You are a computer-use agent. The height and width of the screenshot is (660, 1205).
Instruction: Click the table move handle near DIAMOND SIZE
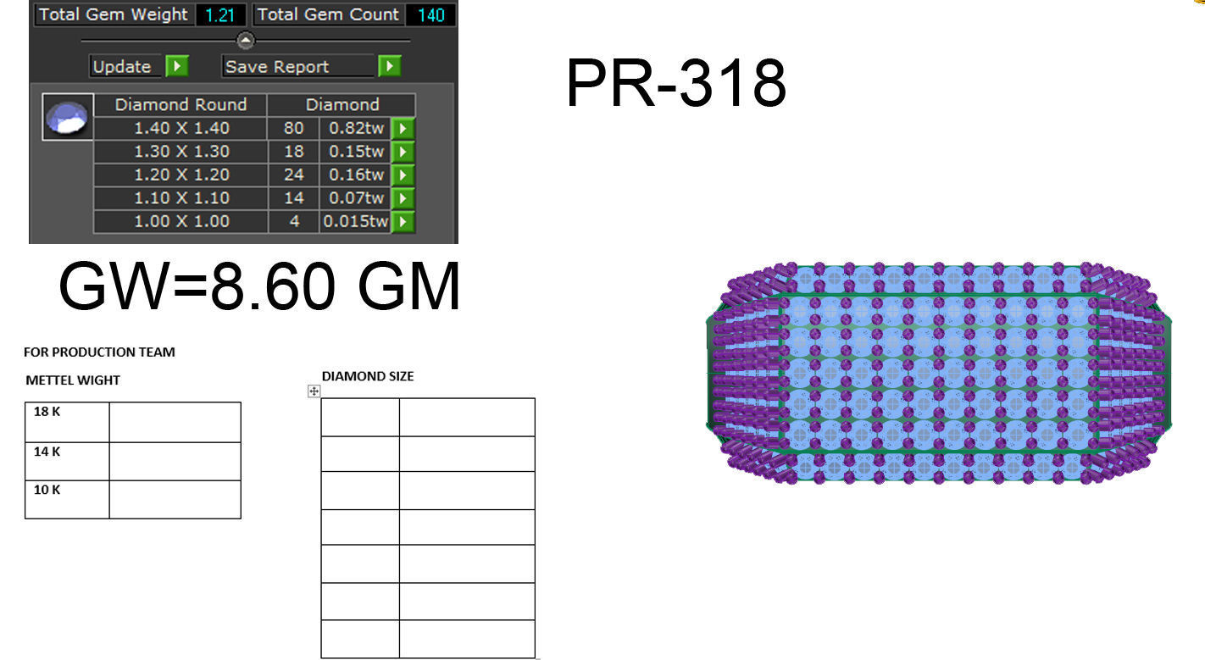[314, 391]
